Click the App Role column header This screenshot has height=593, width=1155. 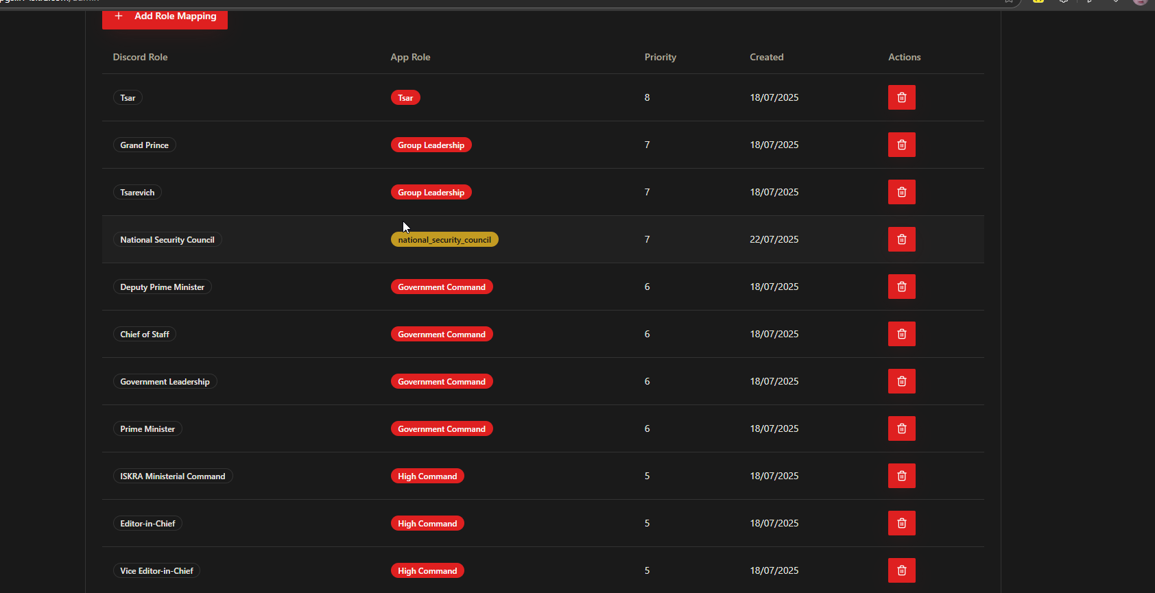click(410, 57)
